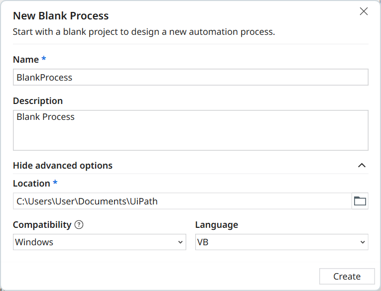This screenshot has height=291, width=381.
Task: Click the Location label text
Action: pyautogui.click(x=31, y=184)
